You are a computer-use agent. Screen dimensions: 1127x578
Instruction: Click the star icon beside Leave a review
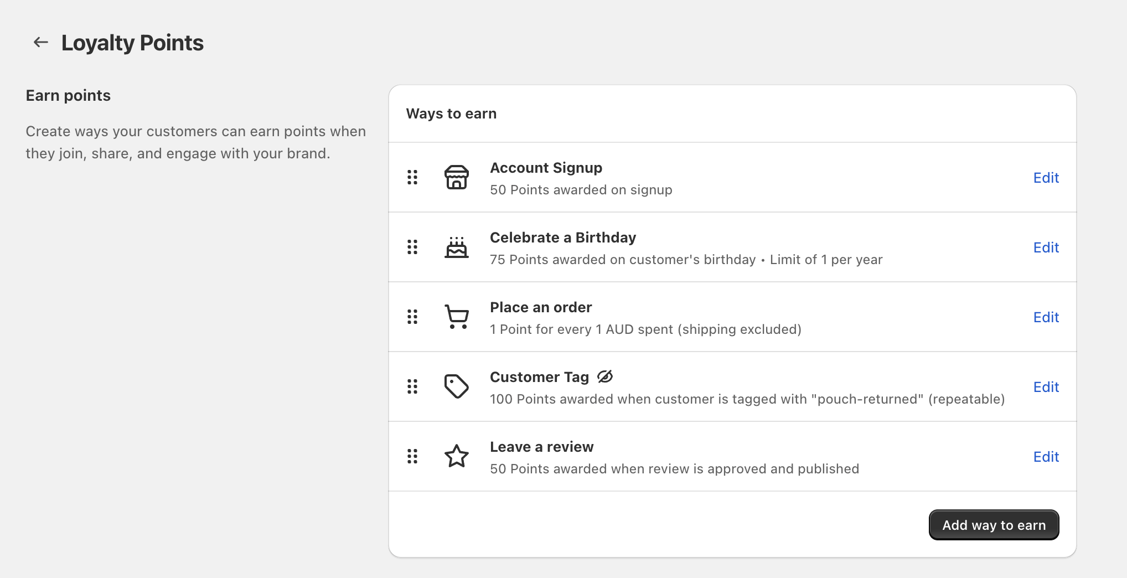(x=456, y=456)
